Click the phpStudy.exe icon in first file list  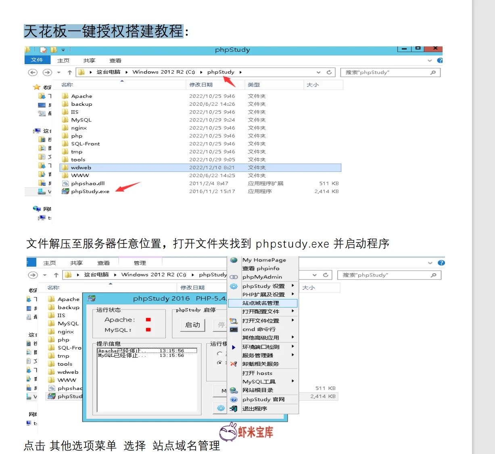(x=65, y=191)
